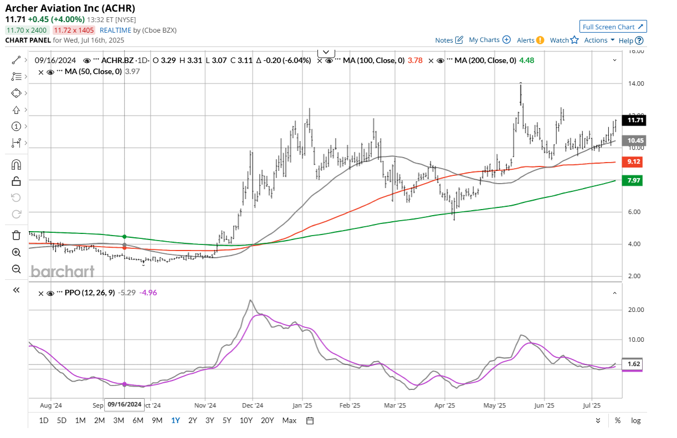
Task: Toggle visibility of ACHR.BZ price series
Action: (87, 60)
